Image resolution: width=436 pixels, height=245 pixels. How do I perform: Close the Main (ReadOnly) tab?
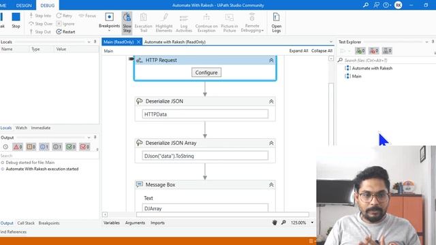click(138, 42)
